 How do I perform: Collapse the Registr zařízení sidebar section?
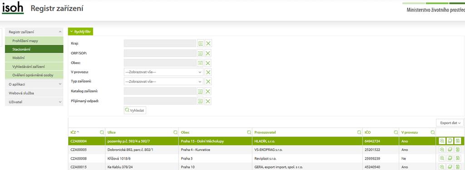coord(34,32)
